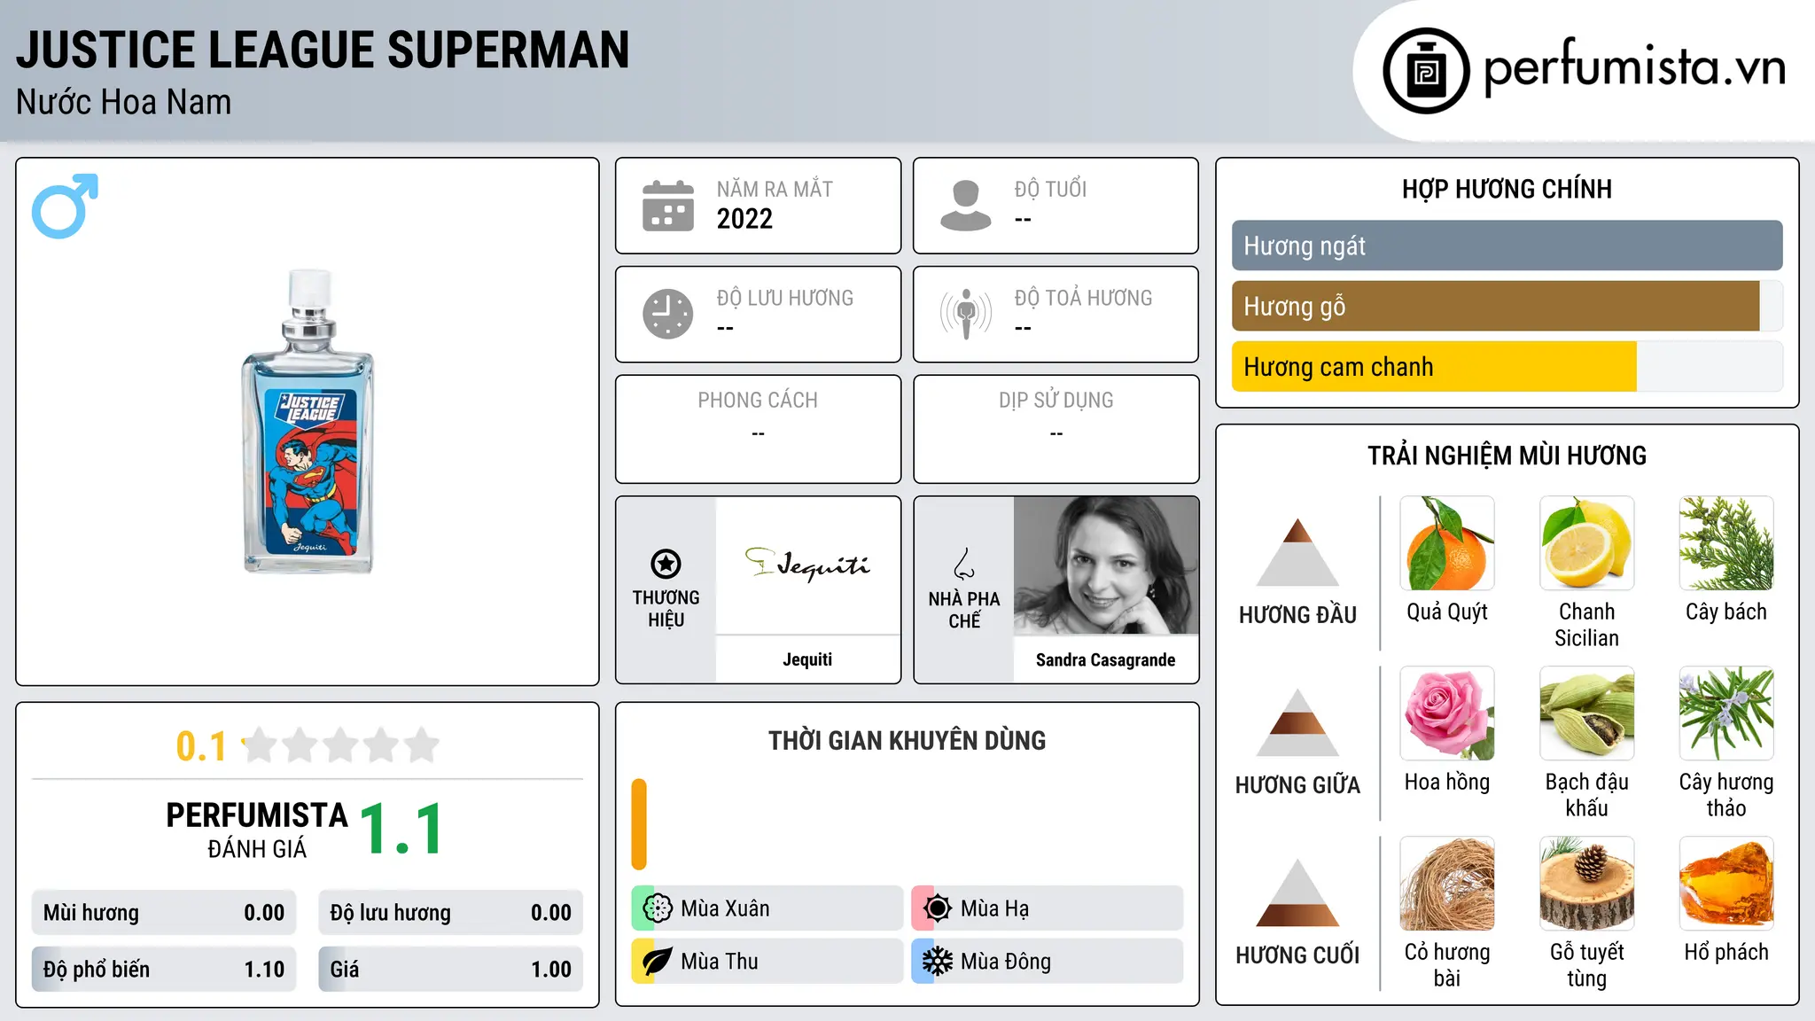Click the Sandra Casagrande name link

[x=1105, y=659]
